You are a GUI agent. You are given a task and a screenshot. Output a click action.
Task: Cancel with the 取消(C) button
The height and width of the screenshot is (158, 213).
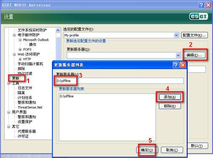(x=172, y=150)
